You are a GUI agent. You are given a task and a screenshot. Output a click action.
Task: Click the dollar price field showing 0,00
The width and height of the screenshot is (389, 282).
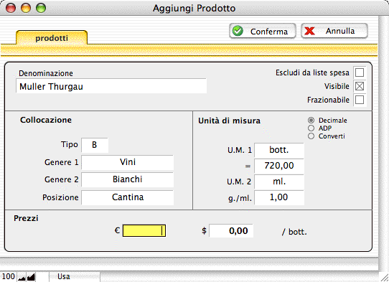(x=231, y=230)
